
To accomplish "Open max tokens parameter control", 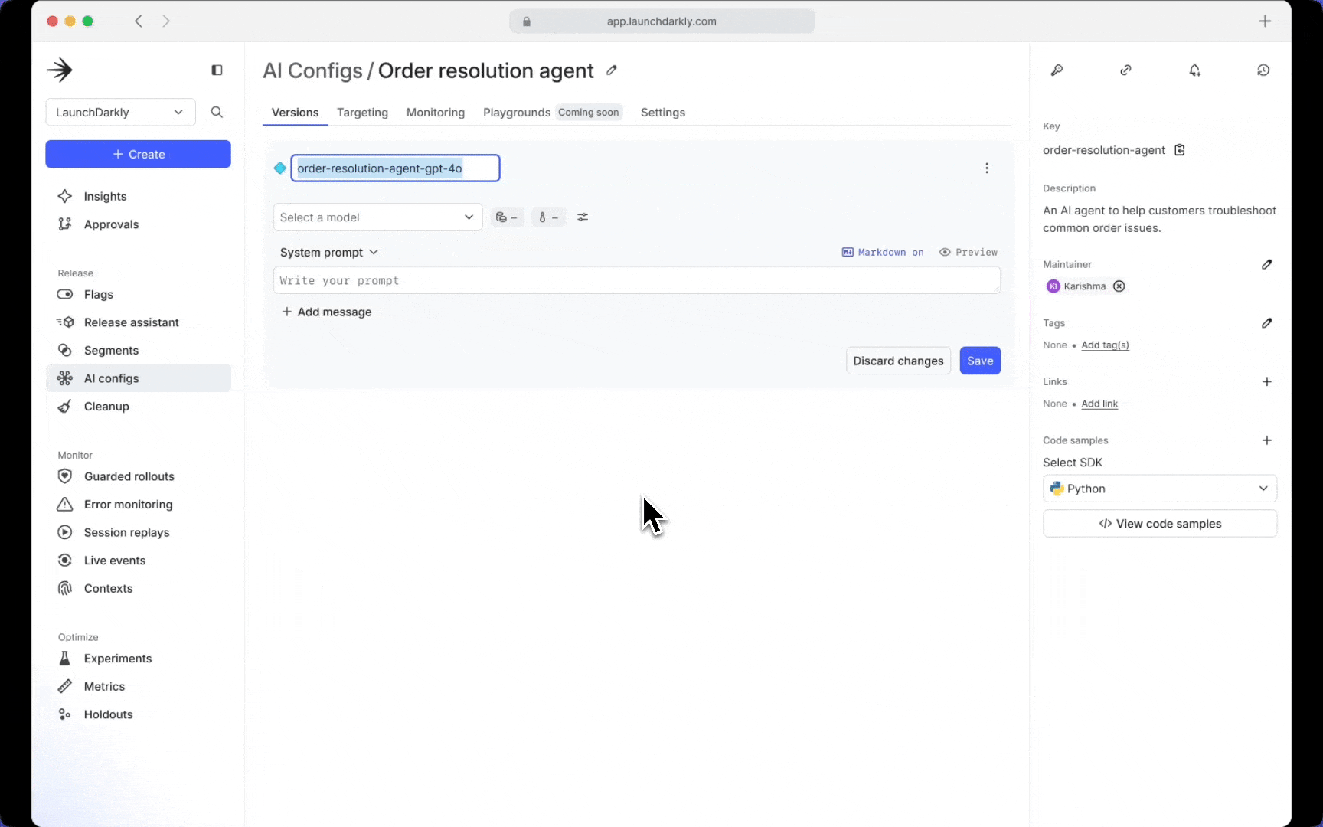I will (x=507, y=217).
